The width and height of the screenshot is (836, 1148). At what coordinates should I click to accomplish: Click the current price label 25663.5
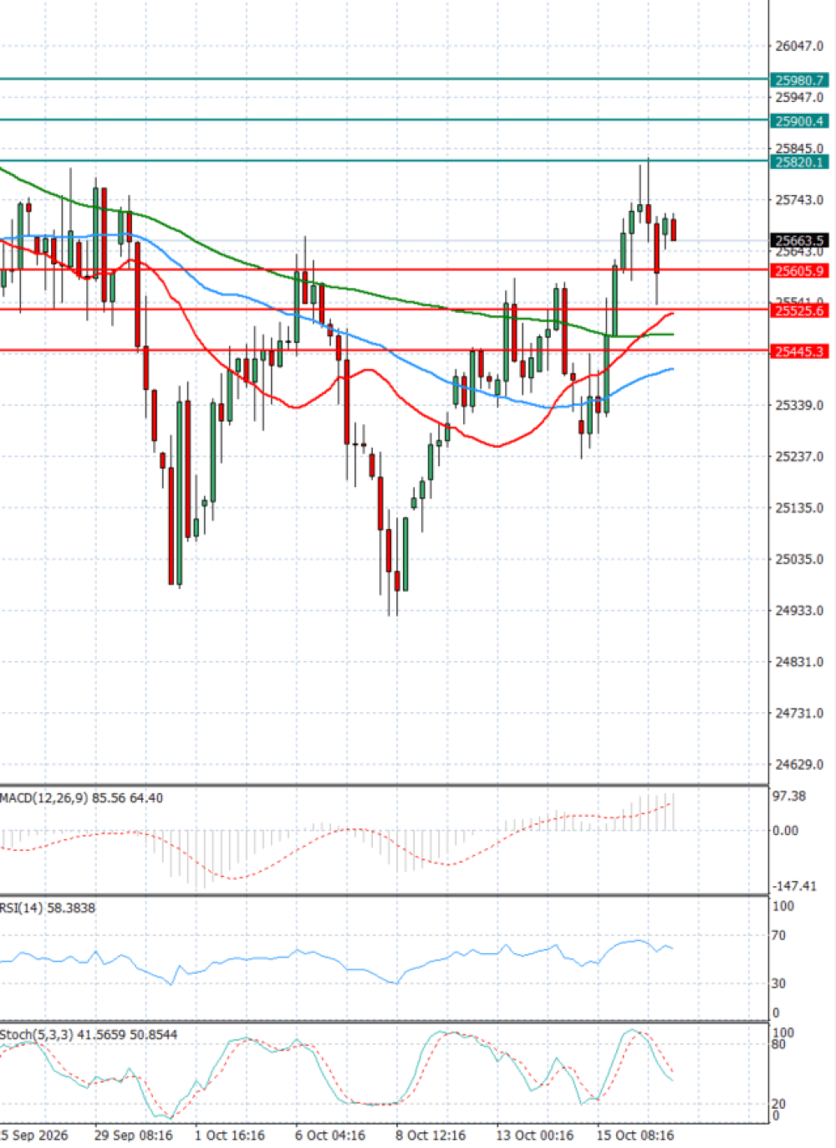[799, 240]
